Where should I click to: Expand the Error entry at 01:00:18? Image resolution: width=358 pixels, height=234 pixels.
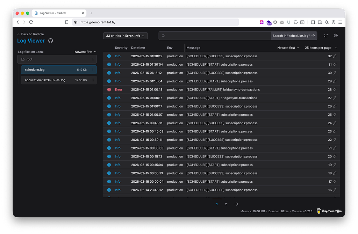pos(221,90)
